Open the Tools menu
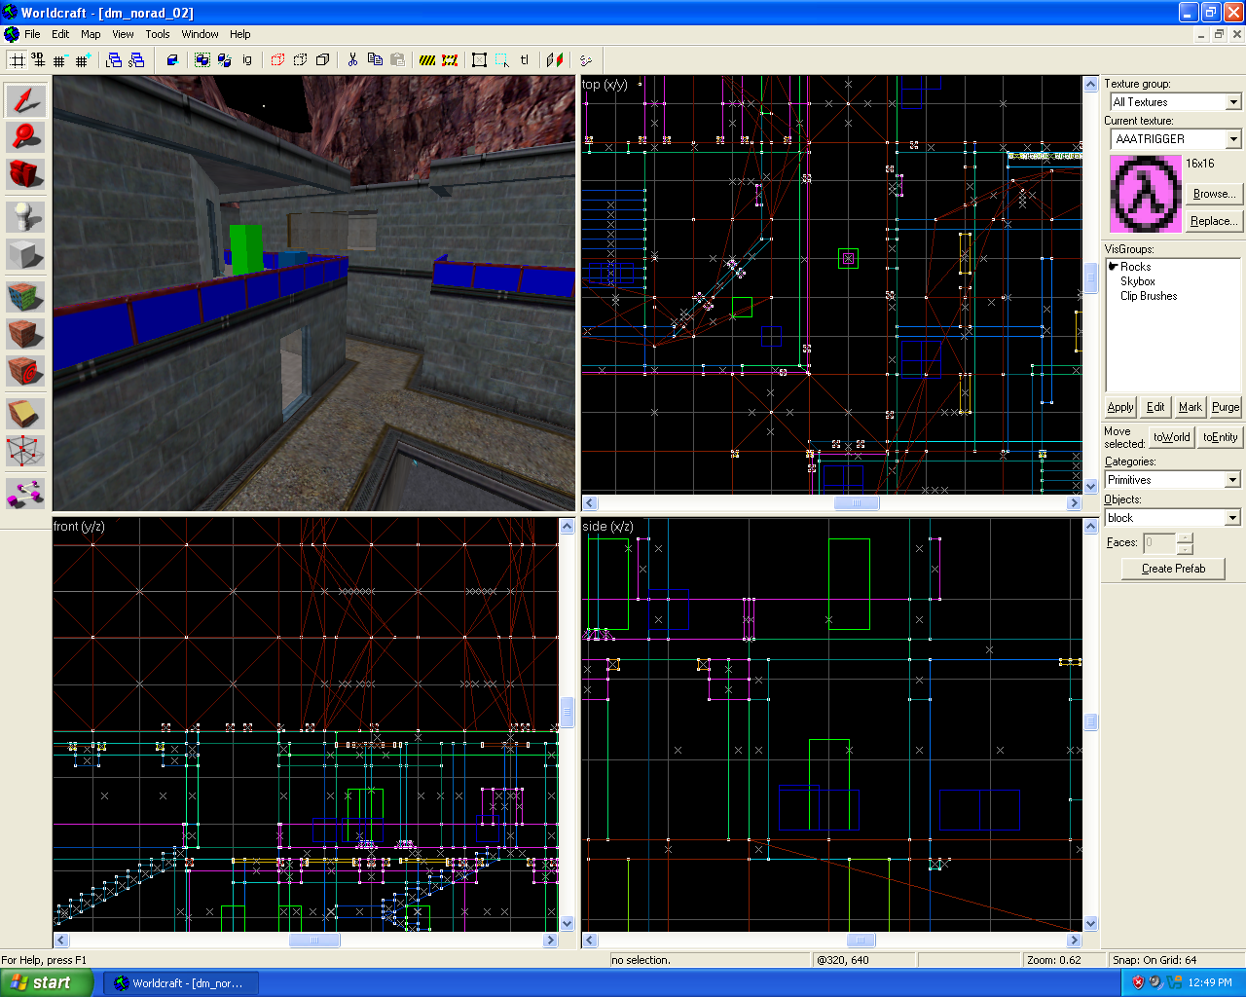Screen dimensions: 1246x997 click(x=158, y=34)
